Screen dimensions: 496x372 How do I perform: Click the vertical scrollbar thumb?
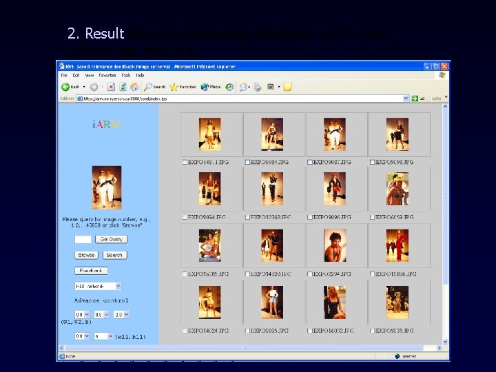(x=445, y=198)
